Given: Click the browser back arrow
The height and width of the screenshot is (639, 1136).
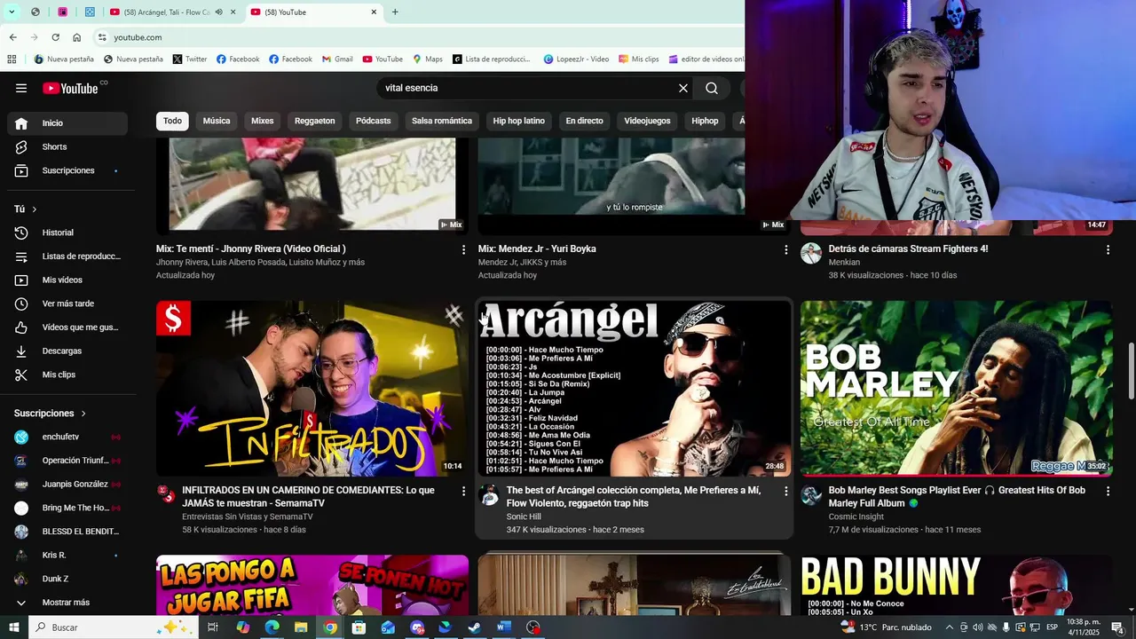Looking at the screenshot, I should tap(13, 37).
